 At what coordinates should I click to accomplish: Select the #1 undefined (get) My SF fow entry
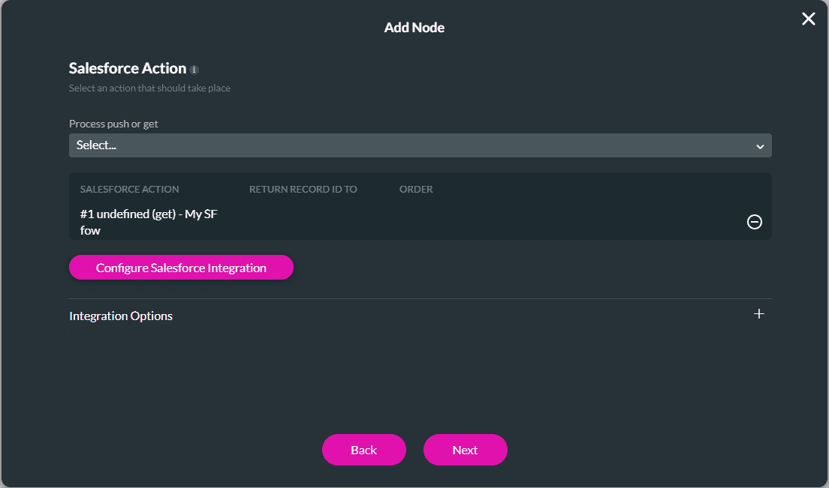149,222
